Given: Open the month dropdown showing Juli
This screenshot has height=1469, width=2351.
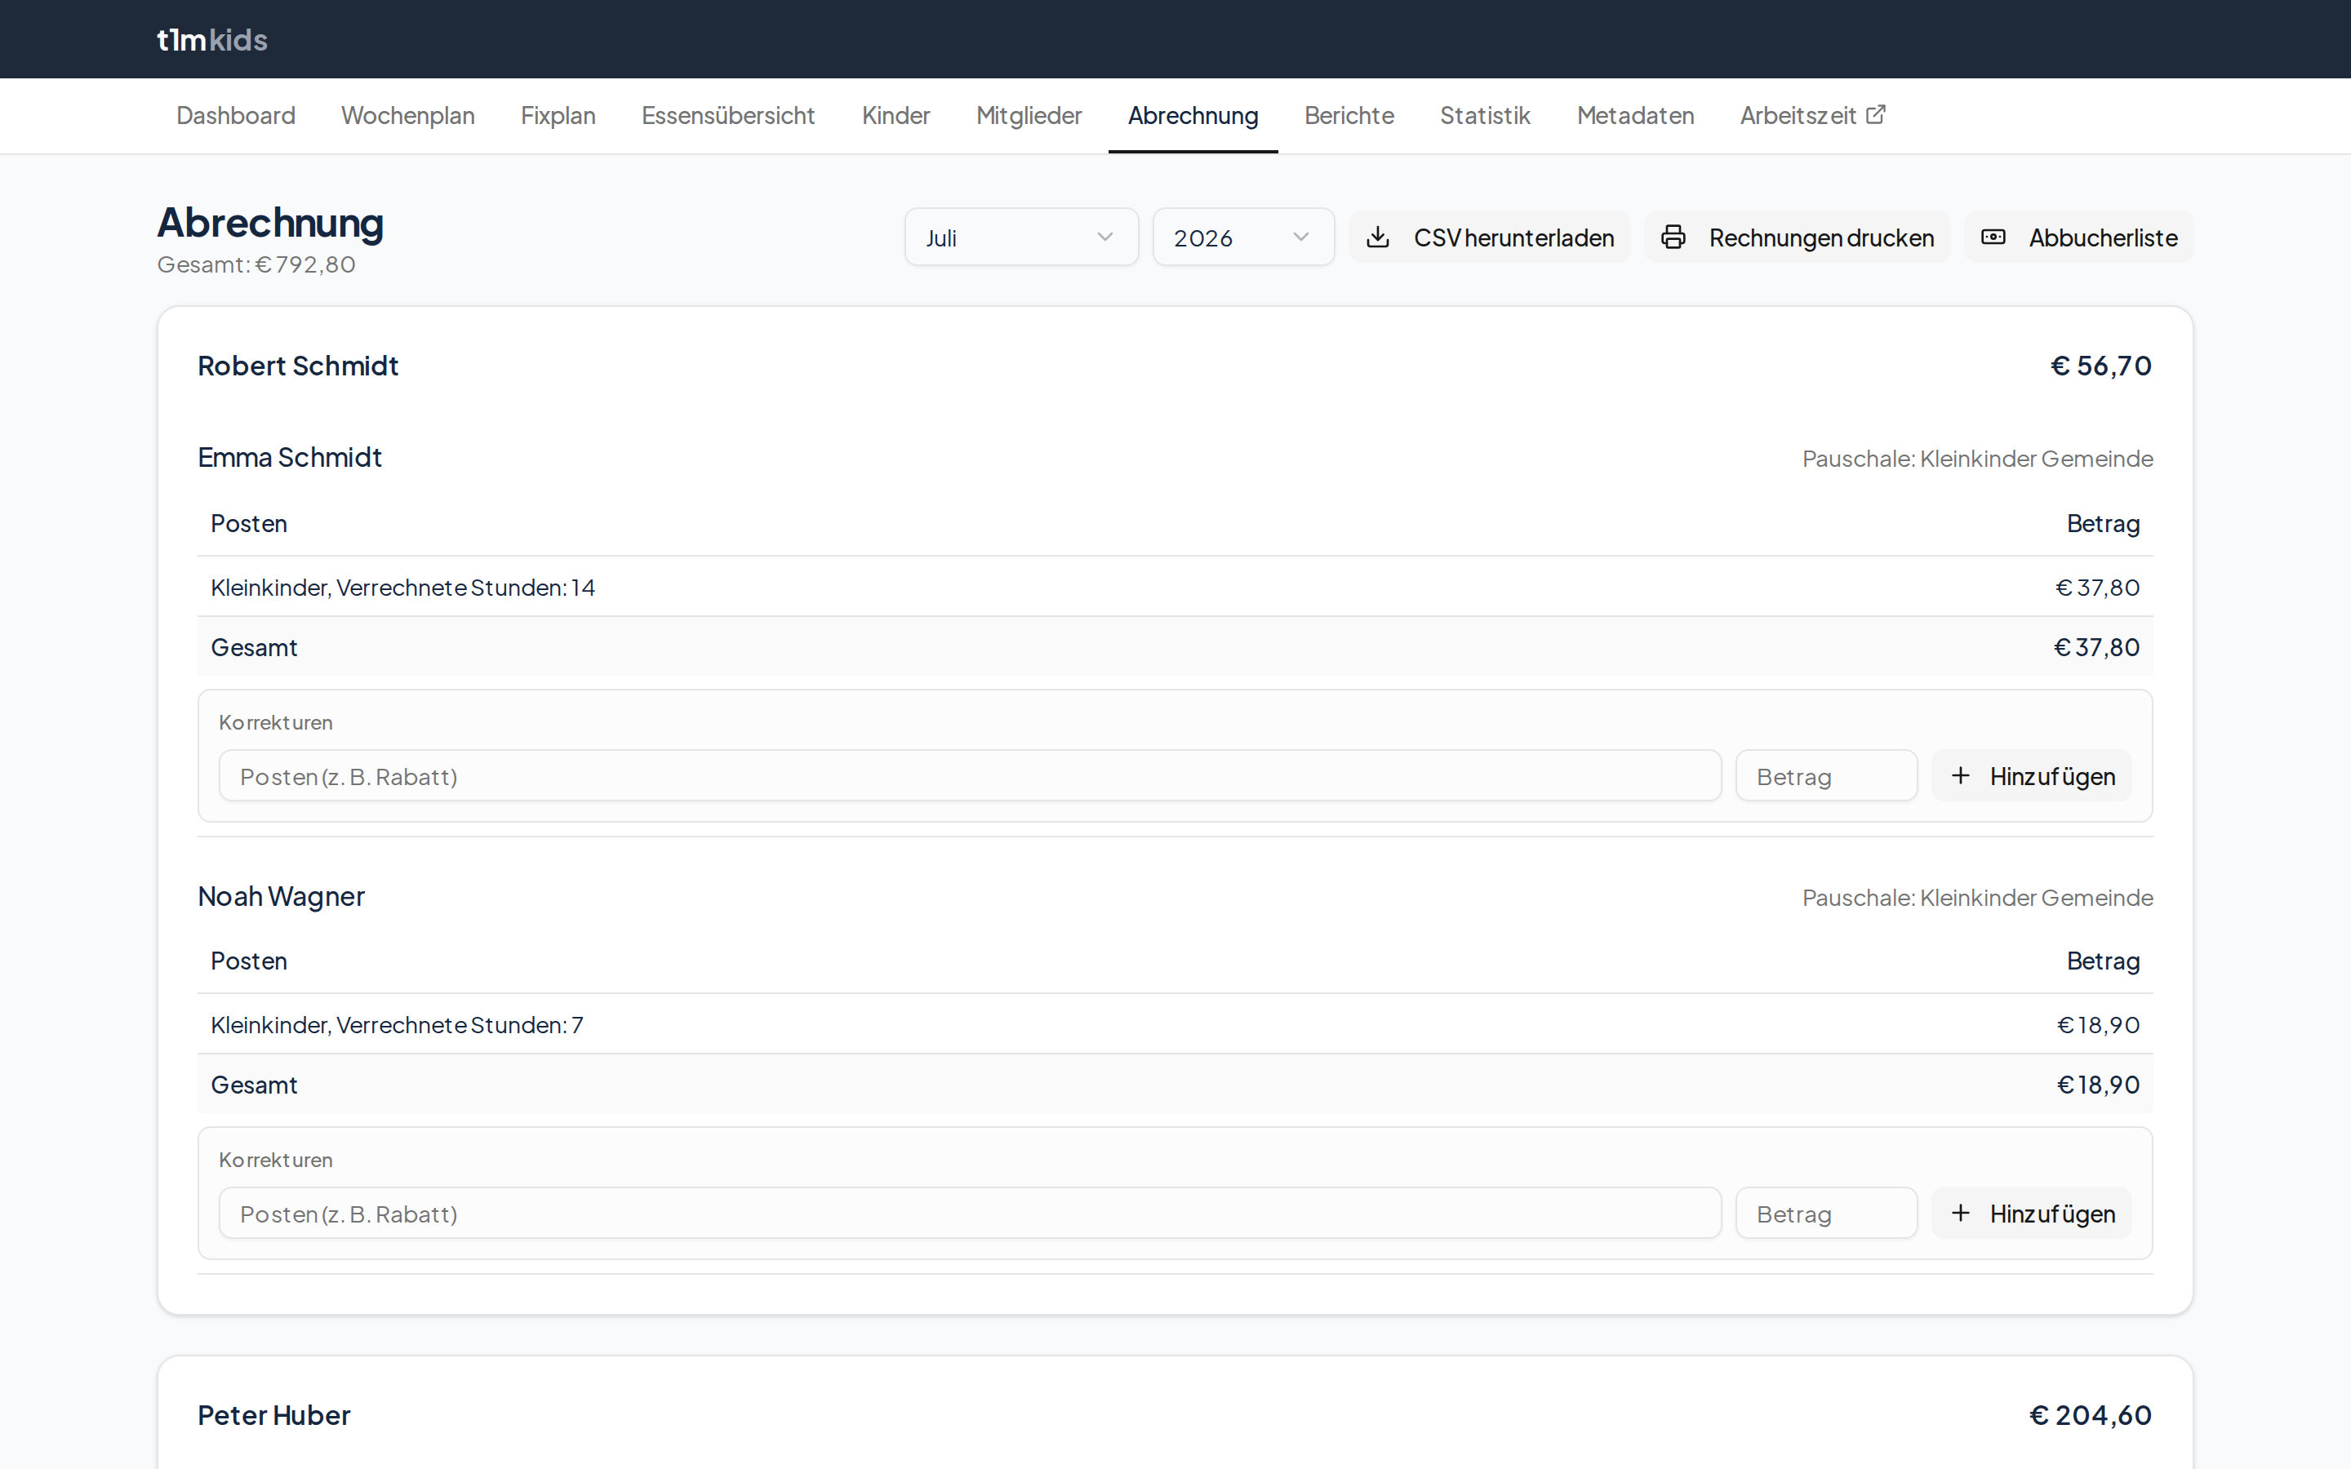Looking at the screenshot, I should coord(1021,237).
